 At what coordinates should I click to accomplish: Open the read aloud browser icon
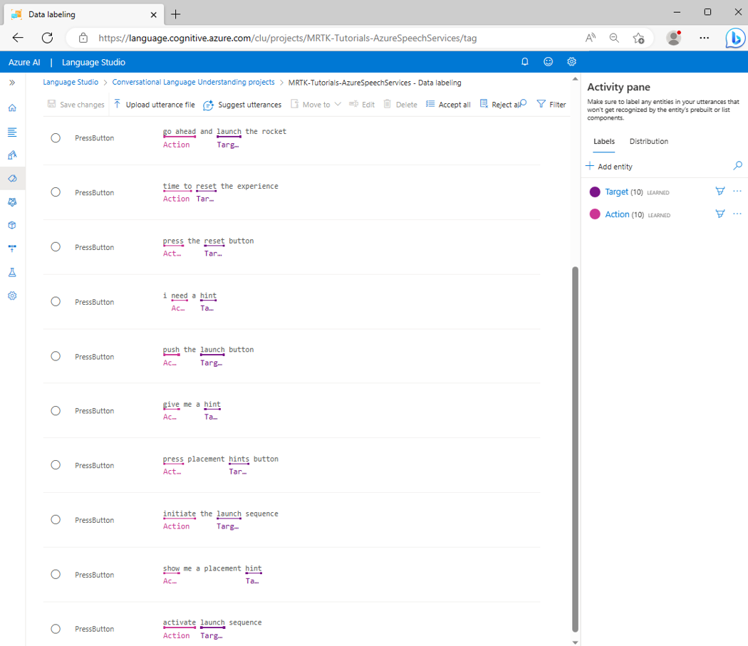pyautogui.click(x=591, y=38)
